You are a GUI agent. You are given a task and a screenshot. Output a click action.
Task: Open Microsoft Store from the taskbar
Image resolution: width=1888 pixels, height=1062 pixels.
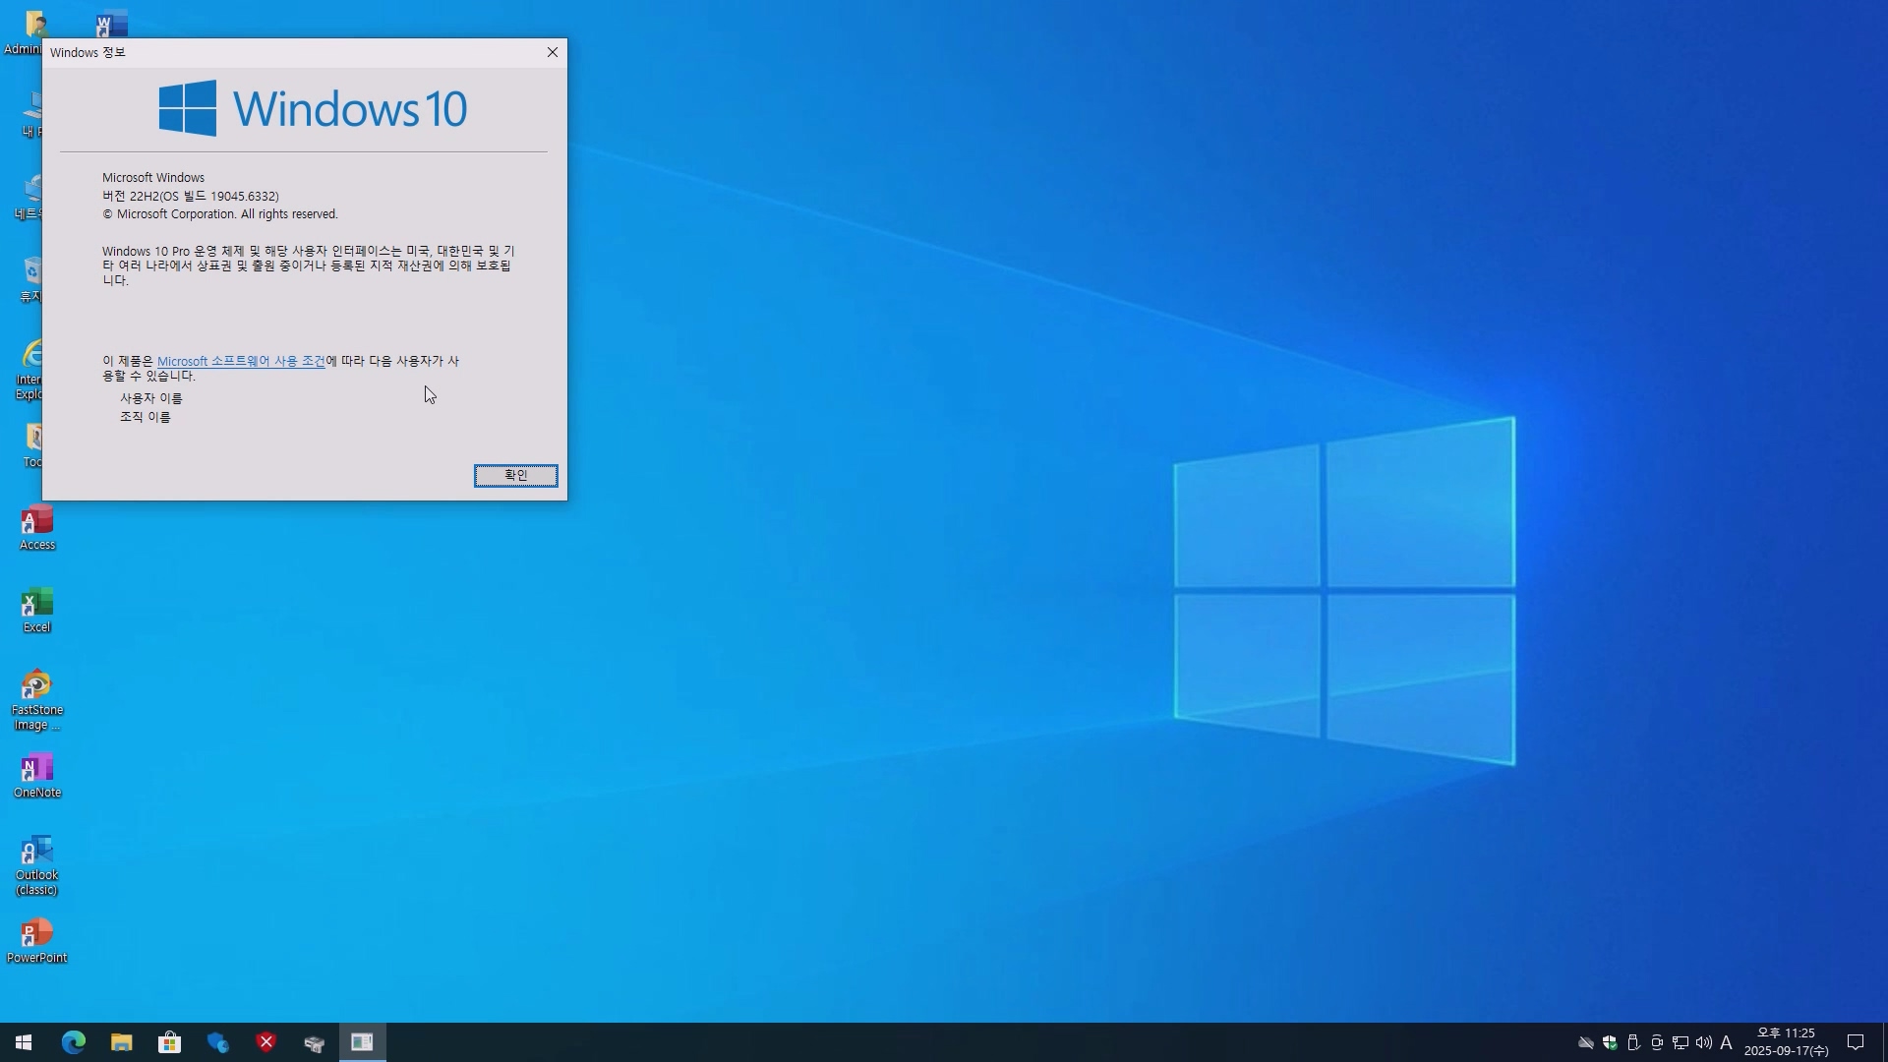coord(170,1042)
